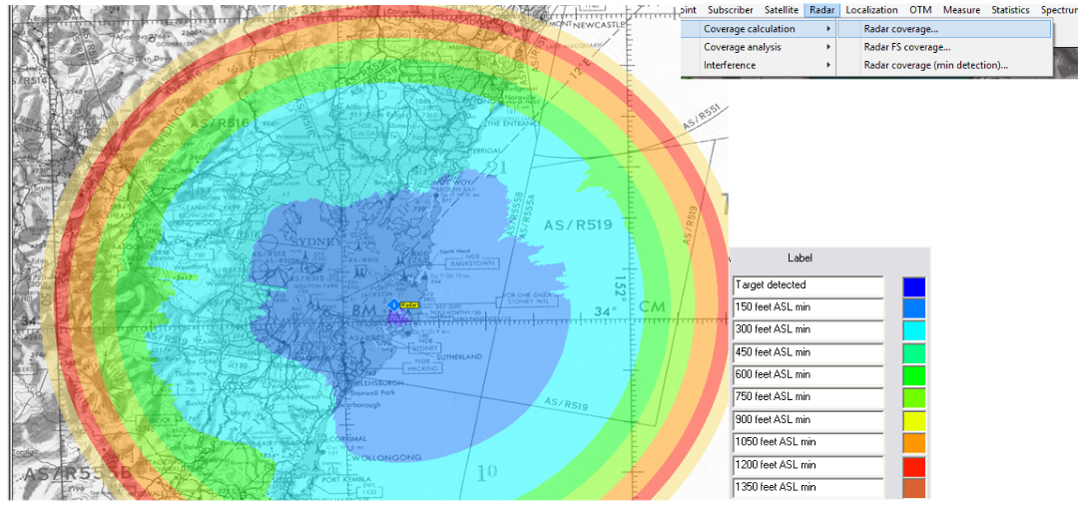Open the Localization menu
This screenshot has width=1078, height=506.
871,10
